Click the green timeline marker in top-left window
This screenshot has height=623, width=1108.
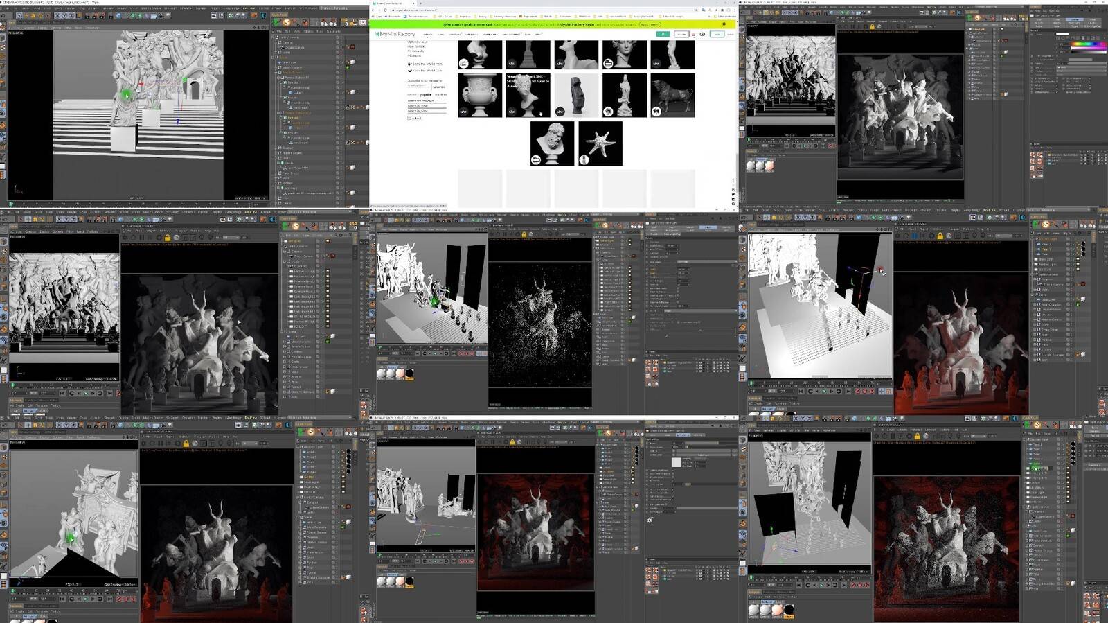(x=10, y=204)
